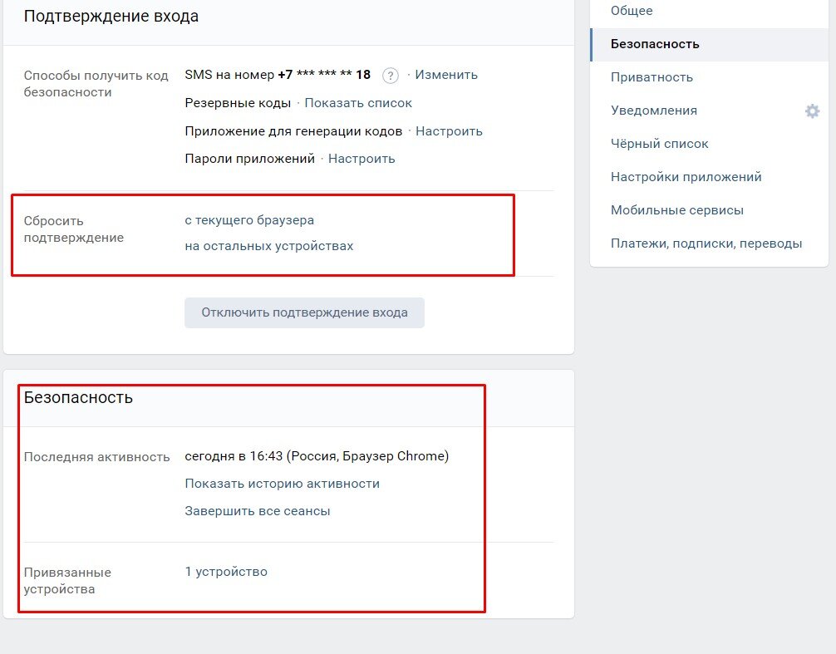Show reserve codes via Показать список

click(x=357, y=103)
